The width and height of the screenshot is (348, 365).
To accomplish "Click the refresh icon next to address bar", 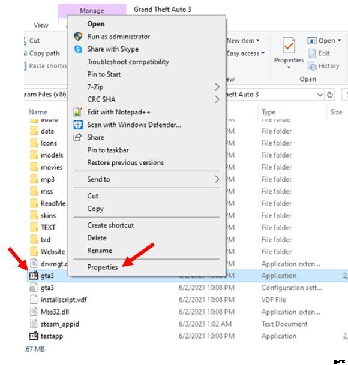I will pyautogui.click(x=329, y=95).
